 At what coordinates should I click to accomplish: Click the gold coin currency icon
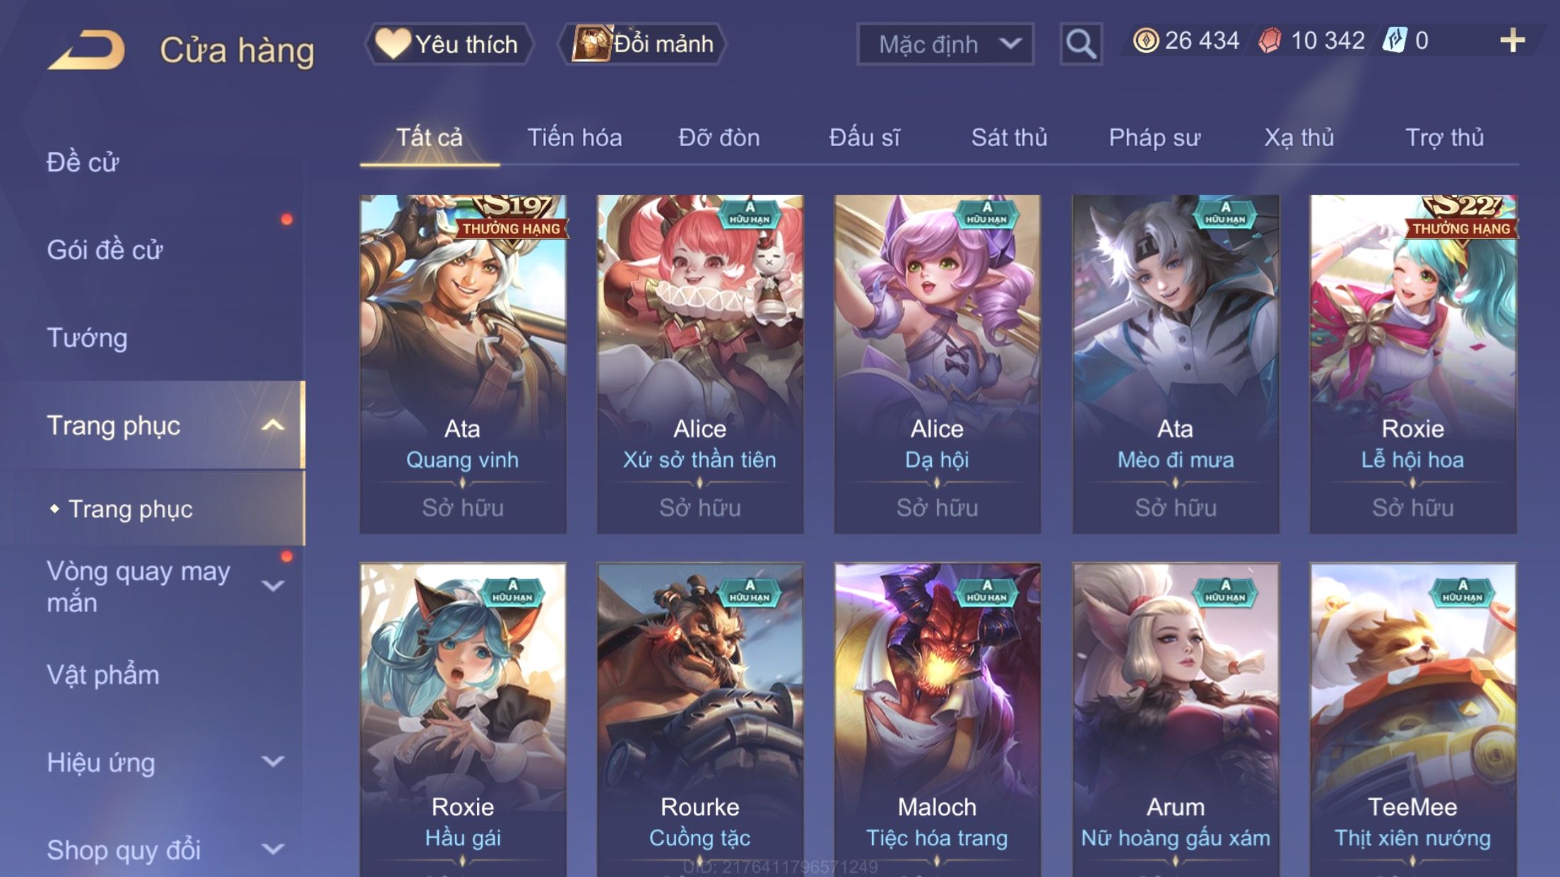tap(1145, 40)
